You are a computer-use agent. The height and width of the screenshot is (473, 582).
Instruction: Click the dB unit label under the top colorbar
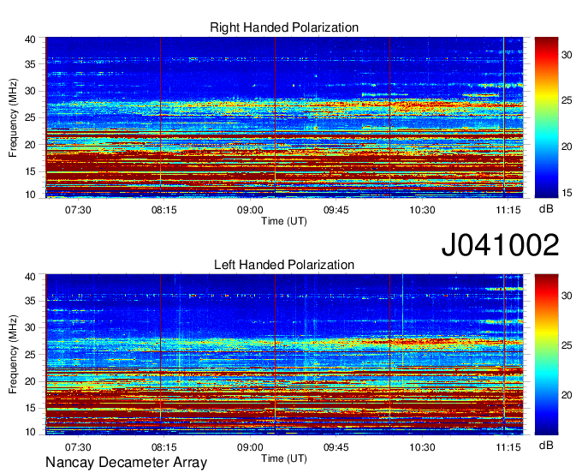[546, 209]
